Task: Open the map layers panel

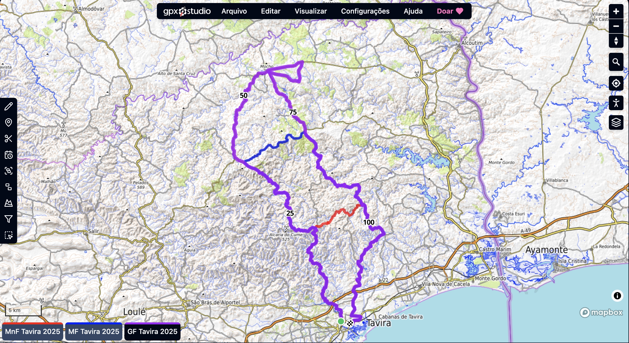Action: [616, 122]
